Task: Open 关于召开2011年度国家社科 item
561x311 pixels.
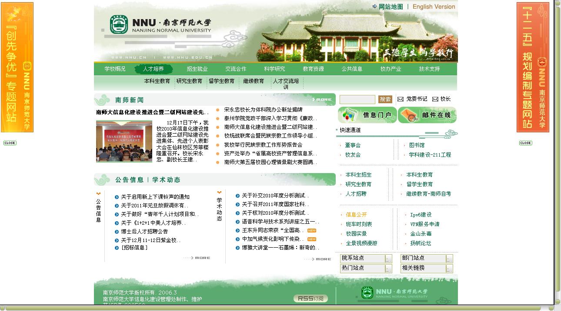Action: coord(276,204)
